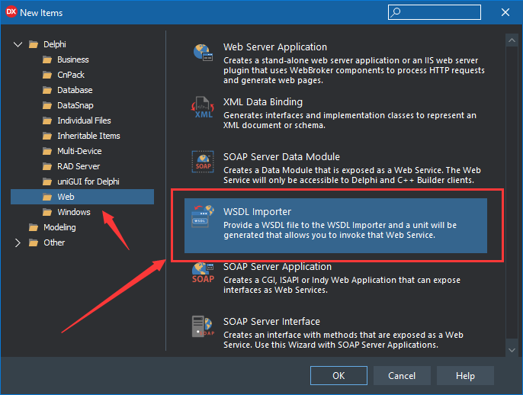Select the Delphi root label

point(55,44)
